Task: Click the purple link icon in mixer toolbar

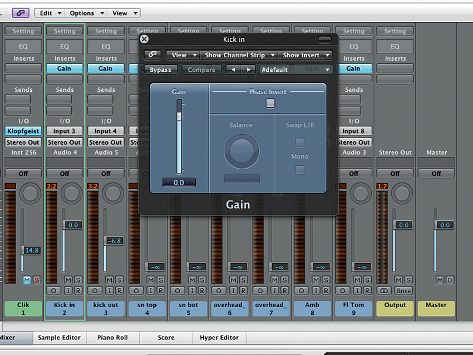Action: 21,13
